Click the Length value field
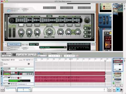Screen dimensions: 126x94 coord(70,56)
